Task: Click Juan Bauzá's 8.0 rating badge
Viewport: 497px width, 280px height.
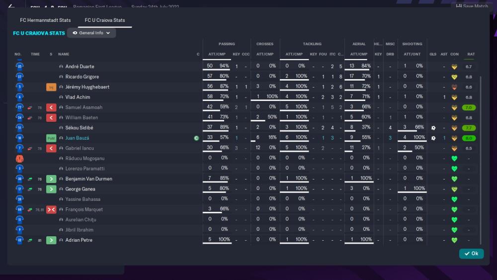Action: 470,138
